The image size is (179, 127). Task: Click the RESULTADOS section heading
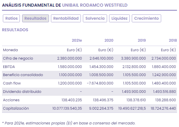click(15, 30)
